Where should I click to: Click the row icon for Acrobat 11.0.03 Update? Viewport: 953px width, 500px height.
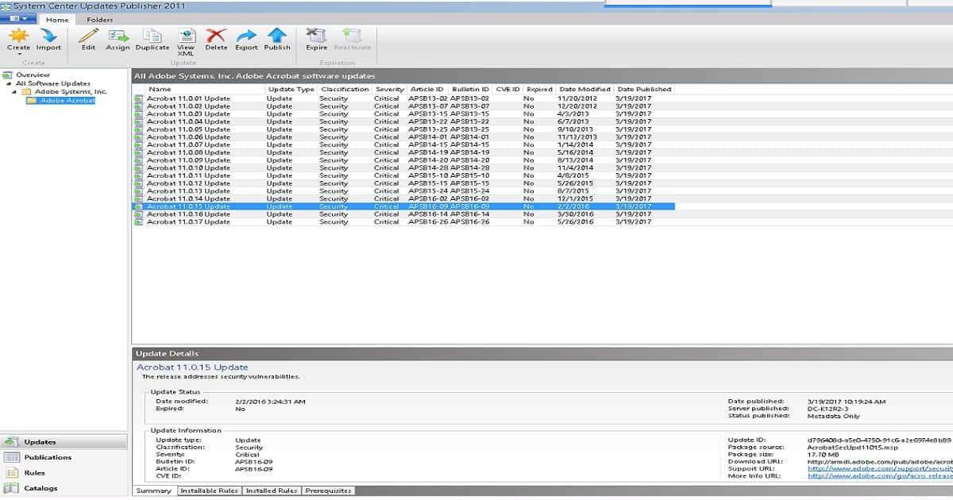139,113
